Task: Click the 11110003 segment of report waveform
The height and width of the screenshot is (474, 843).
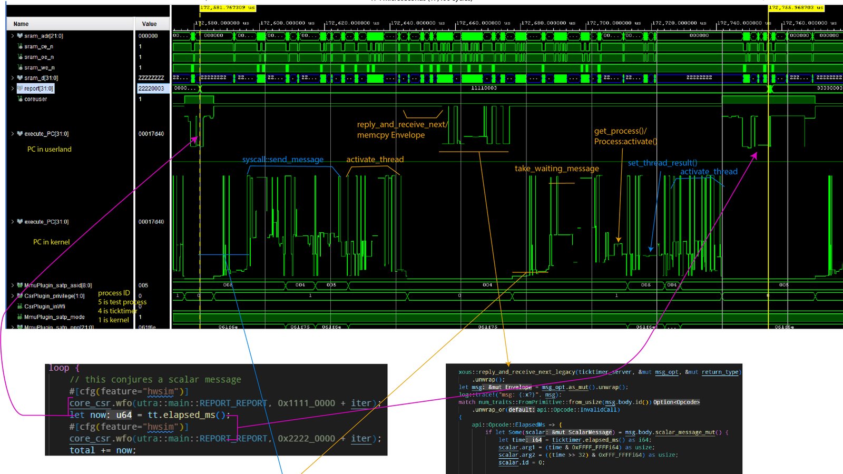Action: [x=484, y=88]
